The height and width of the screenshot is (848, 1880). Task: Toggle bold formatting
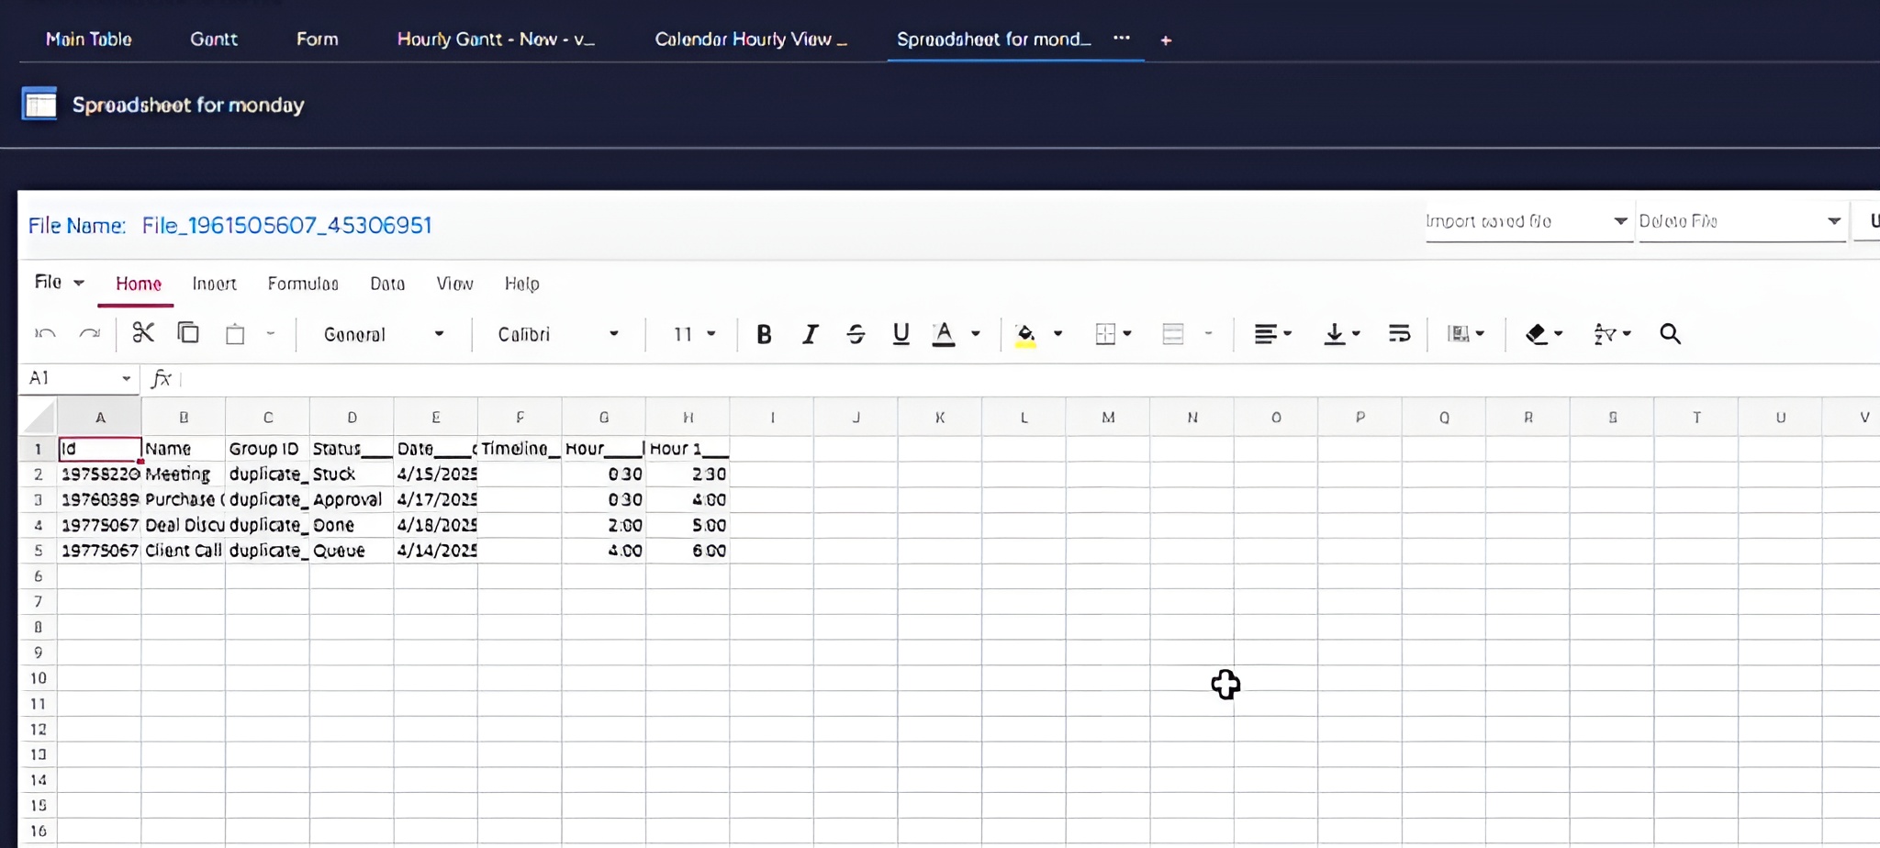[x=764, y=334]
